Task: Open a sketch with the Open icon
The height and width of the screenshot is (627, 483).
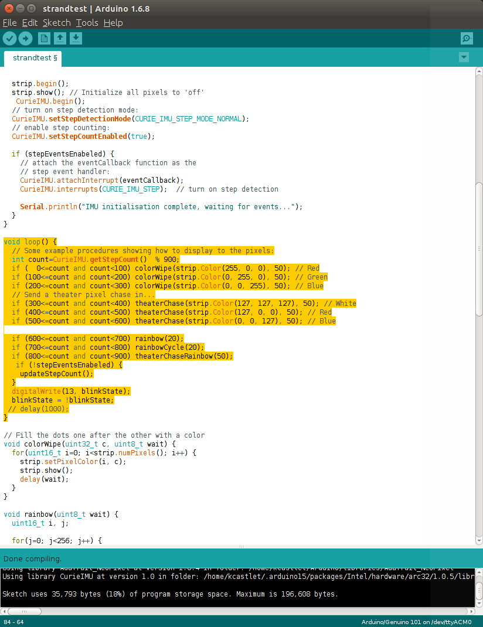Action: 60,38
